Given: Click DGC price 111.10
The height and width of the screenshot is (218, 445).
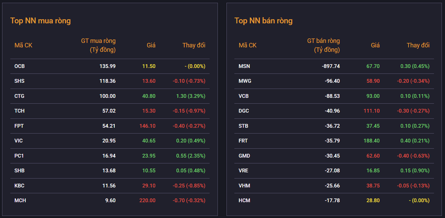Looking at the screenshot, I should [372, 111].
